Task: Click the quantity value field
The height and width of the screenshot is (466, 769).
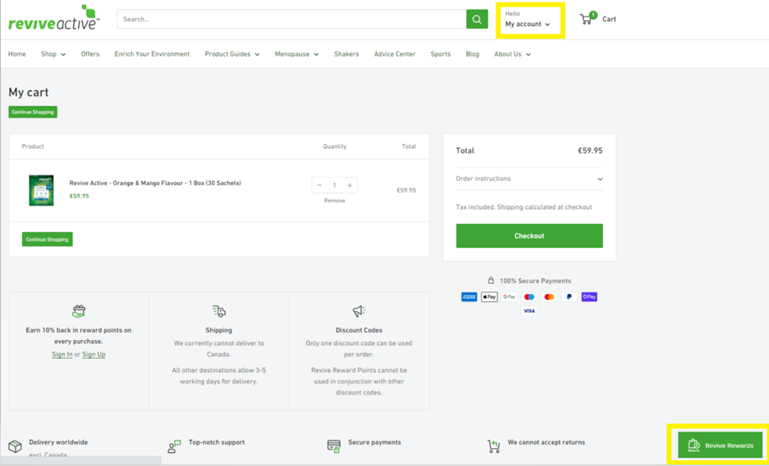Action: (335, 185)
